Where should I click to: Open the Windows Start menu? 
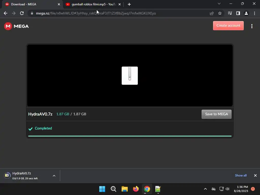tap(102, 189)
